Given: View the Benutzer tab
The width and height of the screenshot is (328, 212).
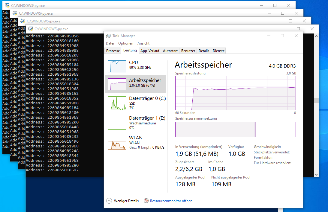Looking at the screenshot, I should 188,51.
